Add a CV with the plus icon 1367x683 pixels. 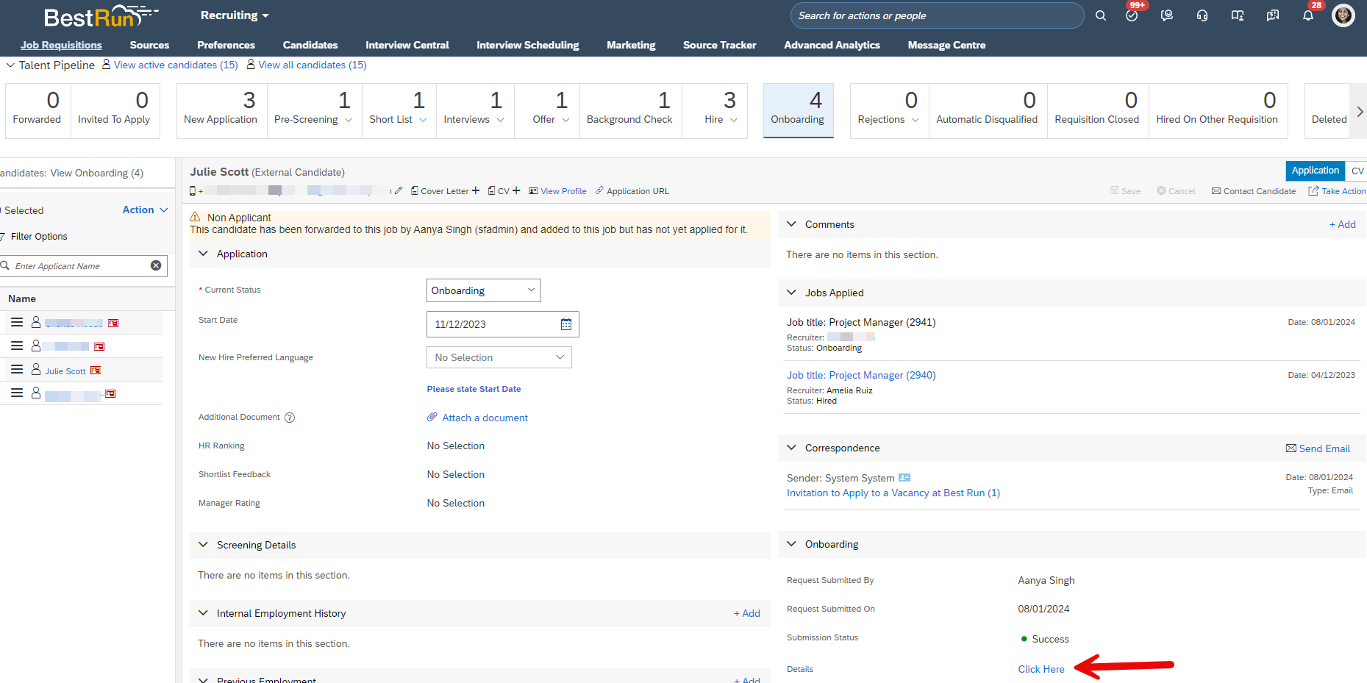coord(516,190)
